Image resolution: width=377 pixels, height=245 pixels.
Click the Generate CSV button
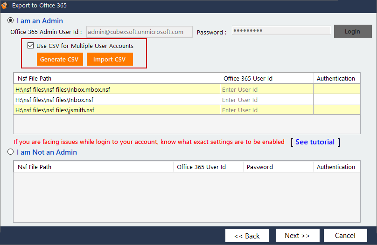pyautogui.click(x=60, y=60)
